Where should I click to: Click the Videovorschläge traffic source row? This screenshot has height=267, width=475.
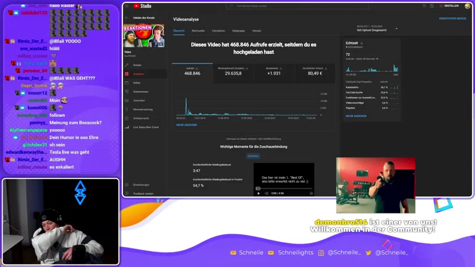pos(372,103)
